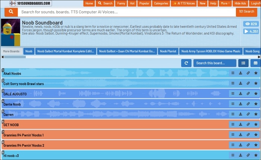Click the scrollbar right arrow
Viewport: 261px width, 160px height.
[x=259, y=57]
